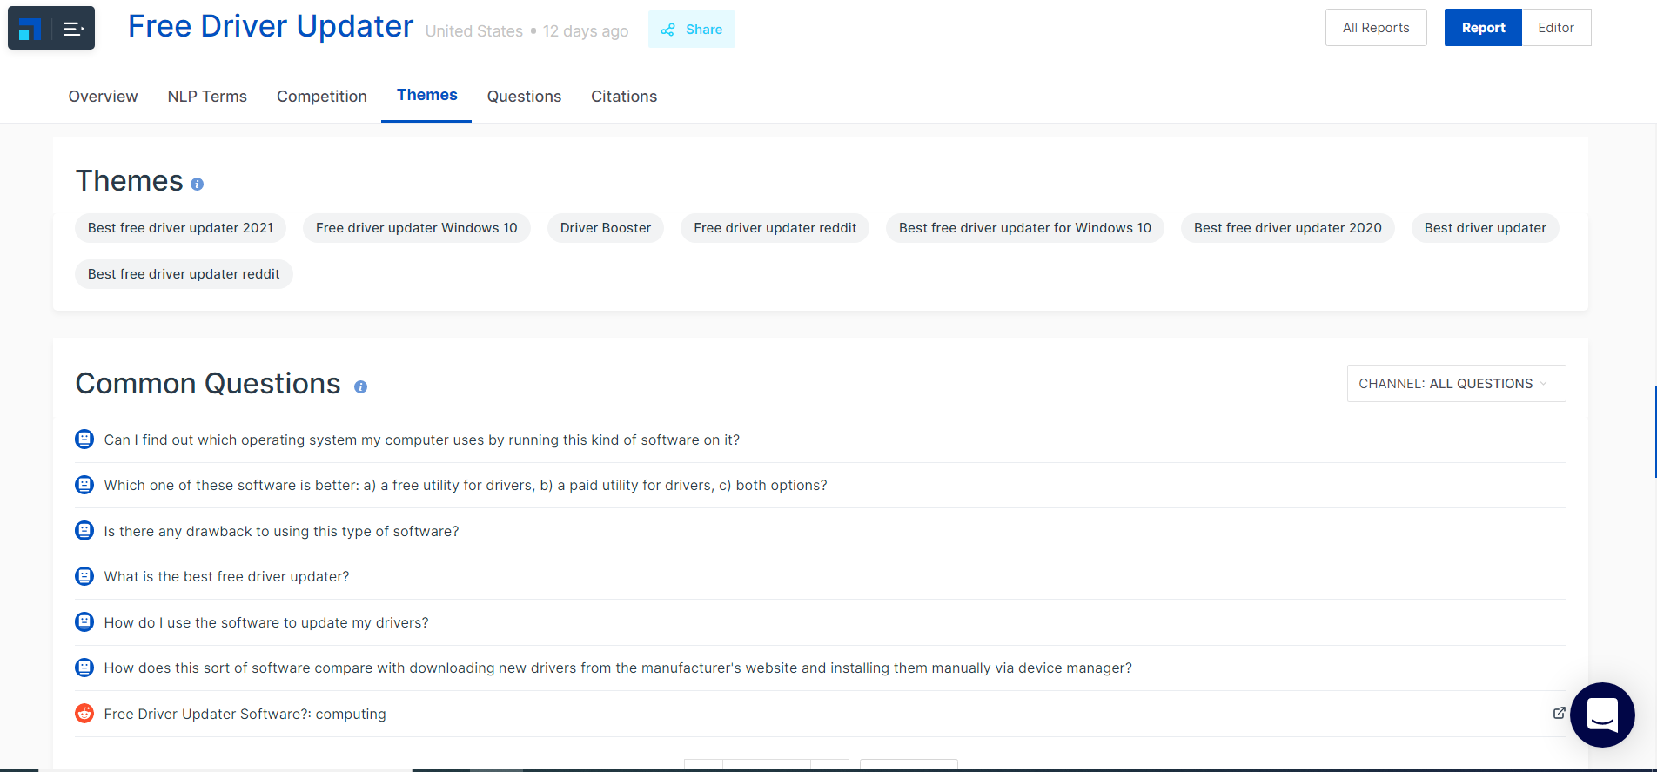Open the NLP Terms tab

(x=207, y=97)
